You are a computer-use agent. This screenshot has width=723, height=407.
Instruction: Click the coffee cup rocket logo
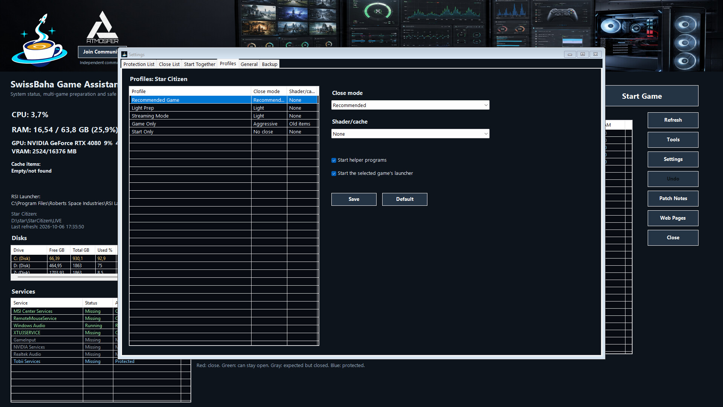(40, 40)
